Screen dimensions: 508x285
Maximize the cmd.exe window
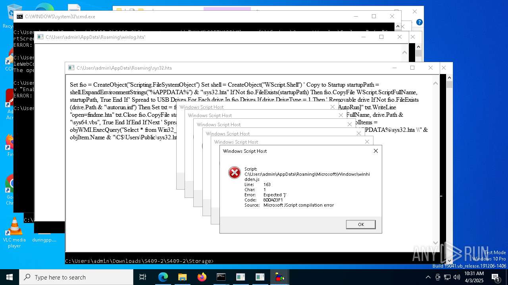click(x=374, y=16)
